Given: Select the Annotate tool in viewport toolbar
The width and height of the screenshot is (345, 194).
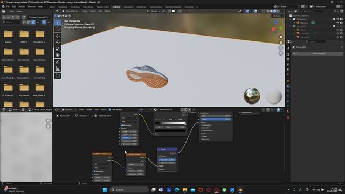Looking at the screenshot, I should [x=58, y=63].
